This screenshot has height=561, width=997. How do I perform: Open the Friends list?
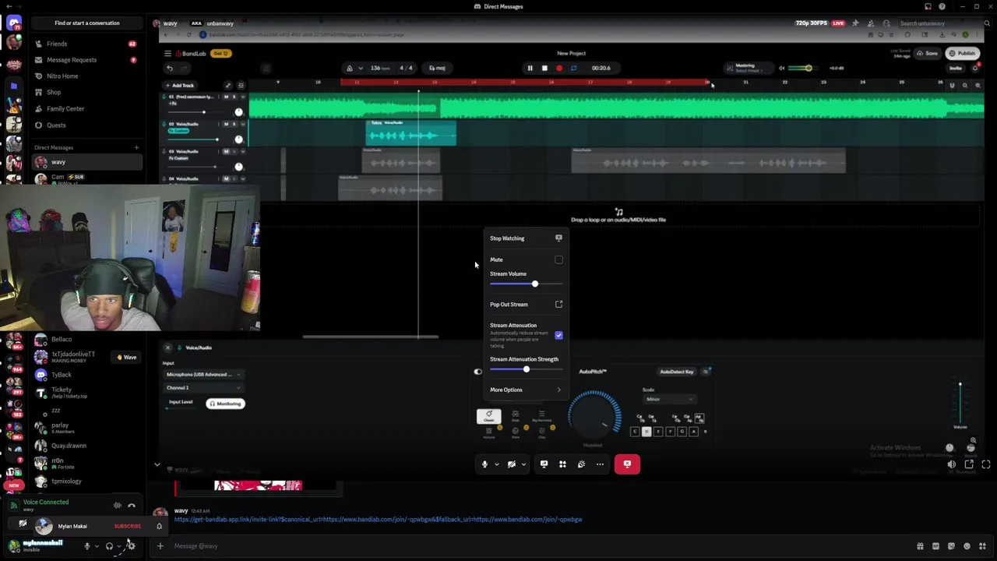point(87,44)
